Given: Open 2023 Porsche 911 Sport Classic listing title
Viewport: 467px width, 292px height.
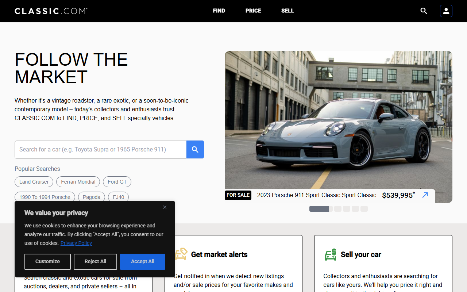Looking at the screenshot, I should (317, 195).
